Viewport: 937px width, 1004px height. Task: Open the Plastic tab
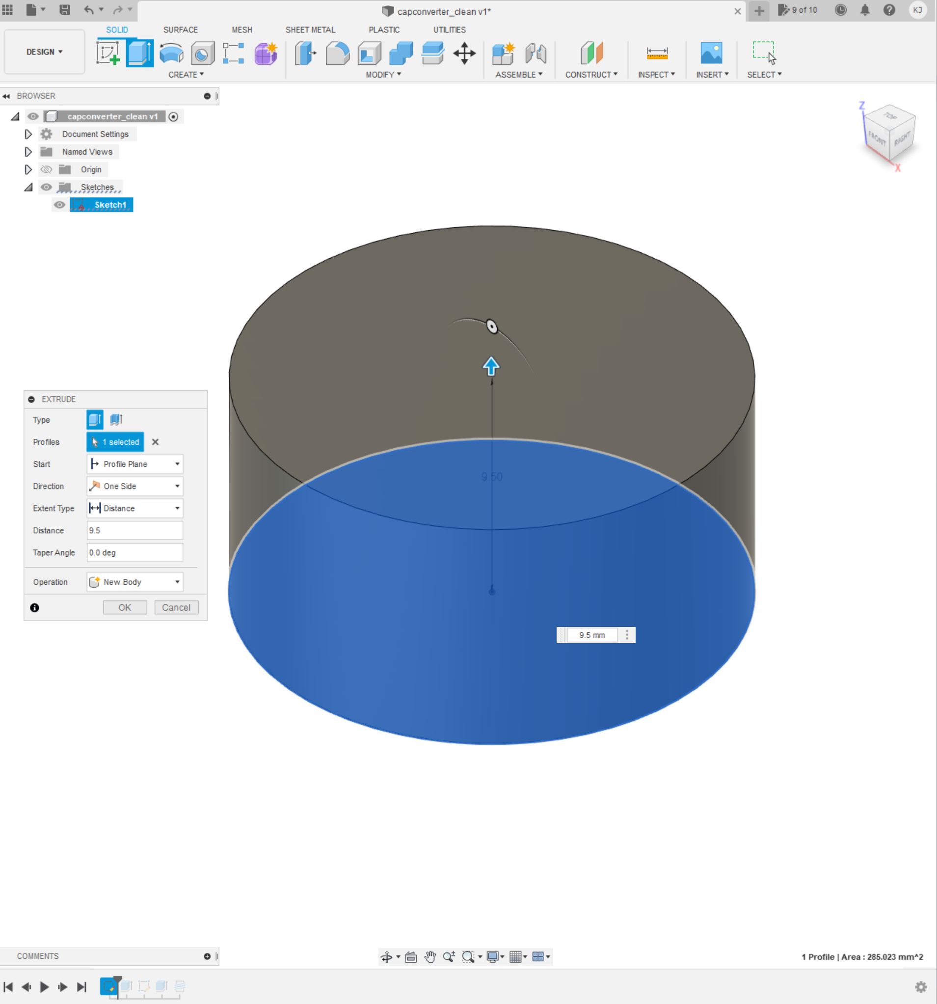[384, 30]
